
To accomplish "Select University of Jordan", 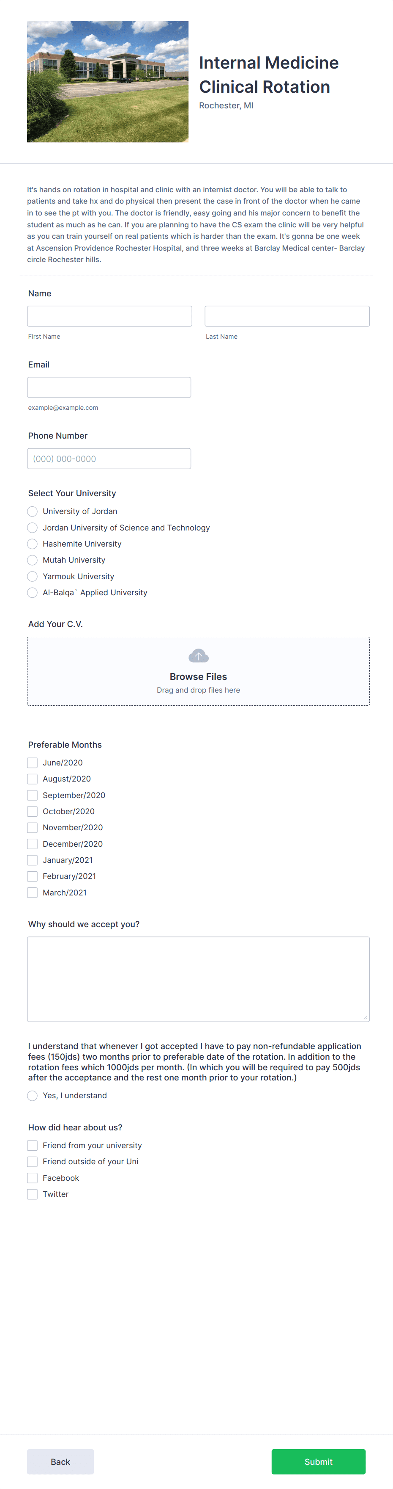I will pyautogui.click(x=32, y=511).
